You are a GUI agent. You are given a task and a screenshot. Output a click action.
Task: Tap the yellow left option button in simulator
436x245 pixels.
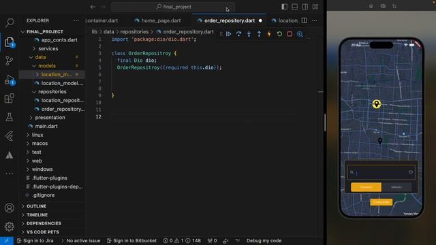(366, 187)
